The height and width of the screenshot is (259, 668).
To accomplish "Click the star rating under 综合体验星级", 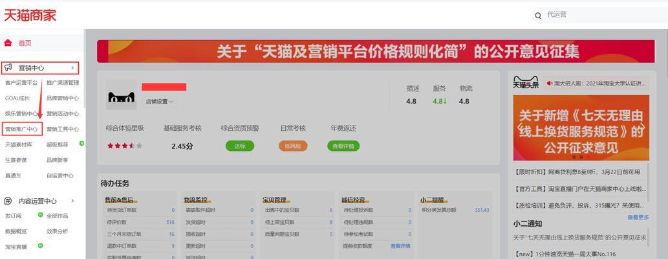I will [125, 146].
